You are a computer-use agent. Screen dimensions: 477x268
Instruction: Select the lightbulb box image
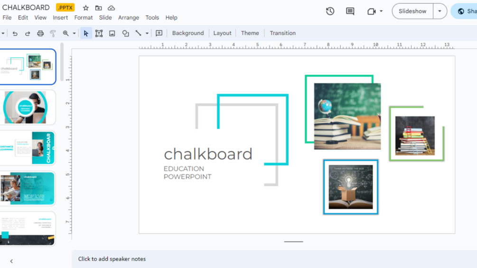point(350,187)
